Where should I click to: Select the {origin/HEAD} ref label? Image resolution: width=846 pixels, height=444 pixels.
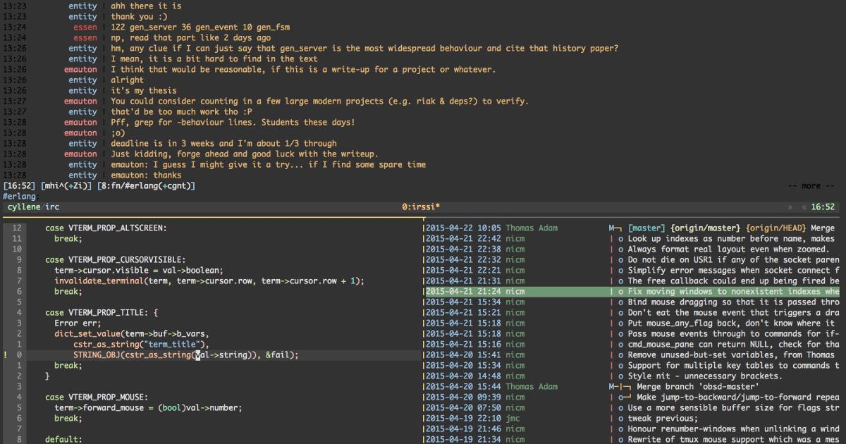click(775, 228)
